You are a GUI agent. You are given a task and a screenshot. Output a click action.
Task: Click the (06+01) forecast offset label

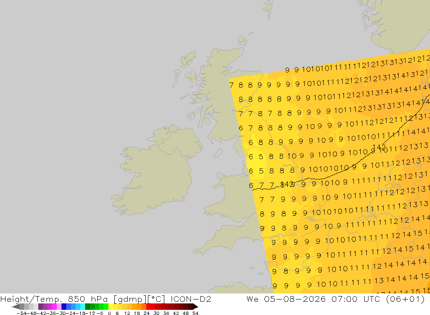405,299
